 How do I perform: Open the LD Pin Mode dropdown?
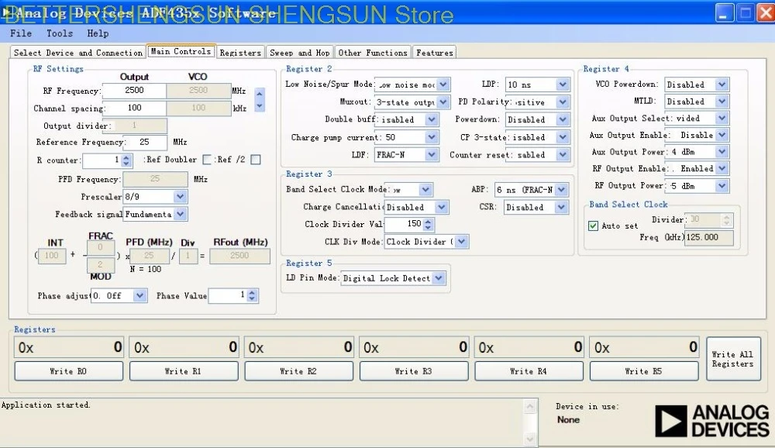pos(439,278)
